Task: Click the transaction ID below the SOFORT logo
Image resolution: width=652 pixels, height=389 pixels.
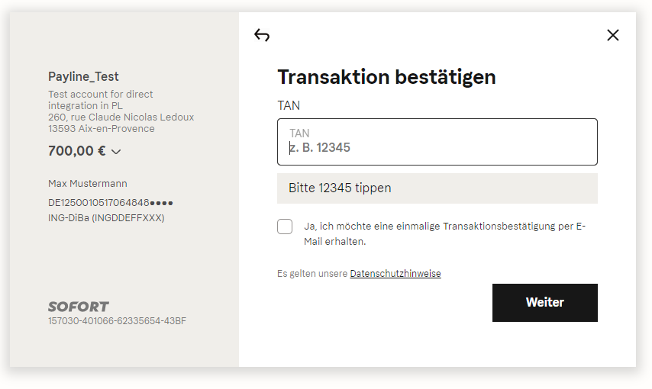Action: click(x=118, y=321)
